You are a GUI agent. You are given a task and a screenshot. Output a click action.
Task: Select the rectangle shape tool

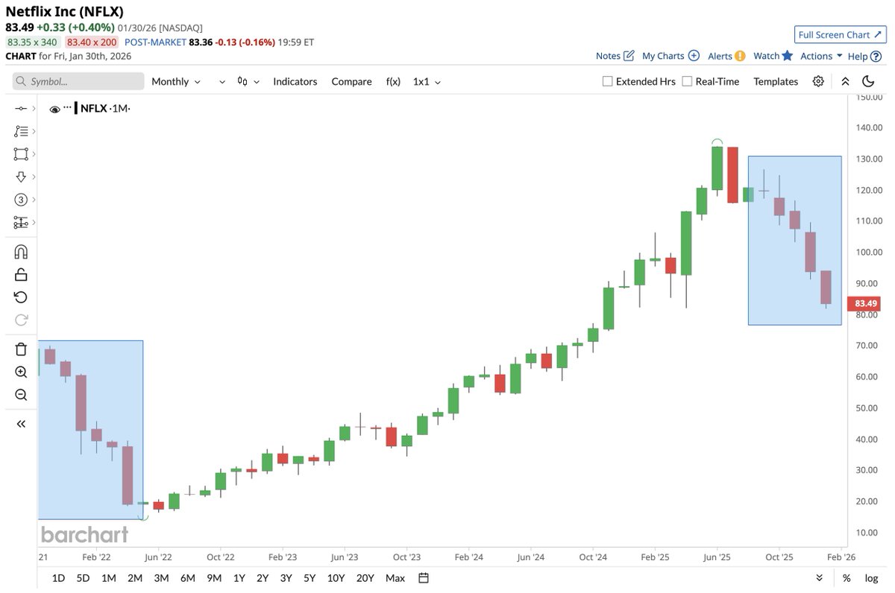(x=21, y=154)
